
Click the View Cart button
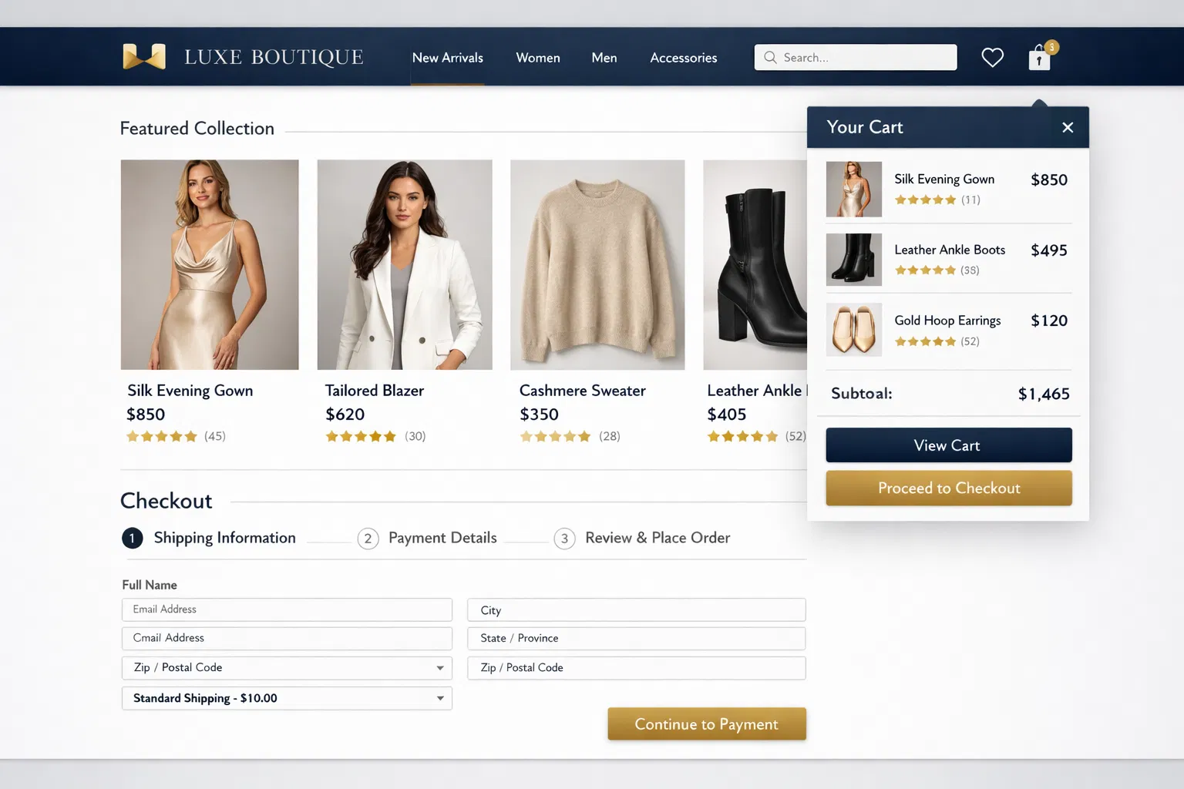click(948, 445)
